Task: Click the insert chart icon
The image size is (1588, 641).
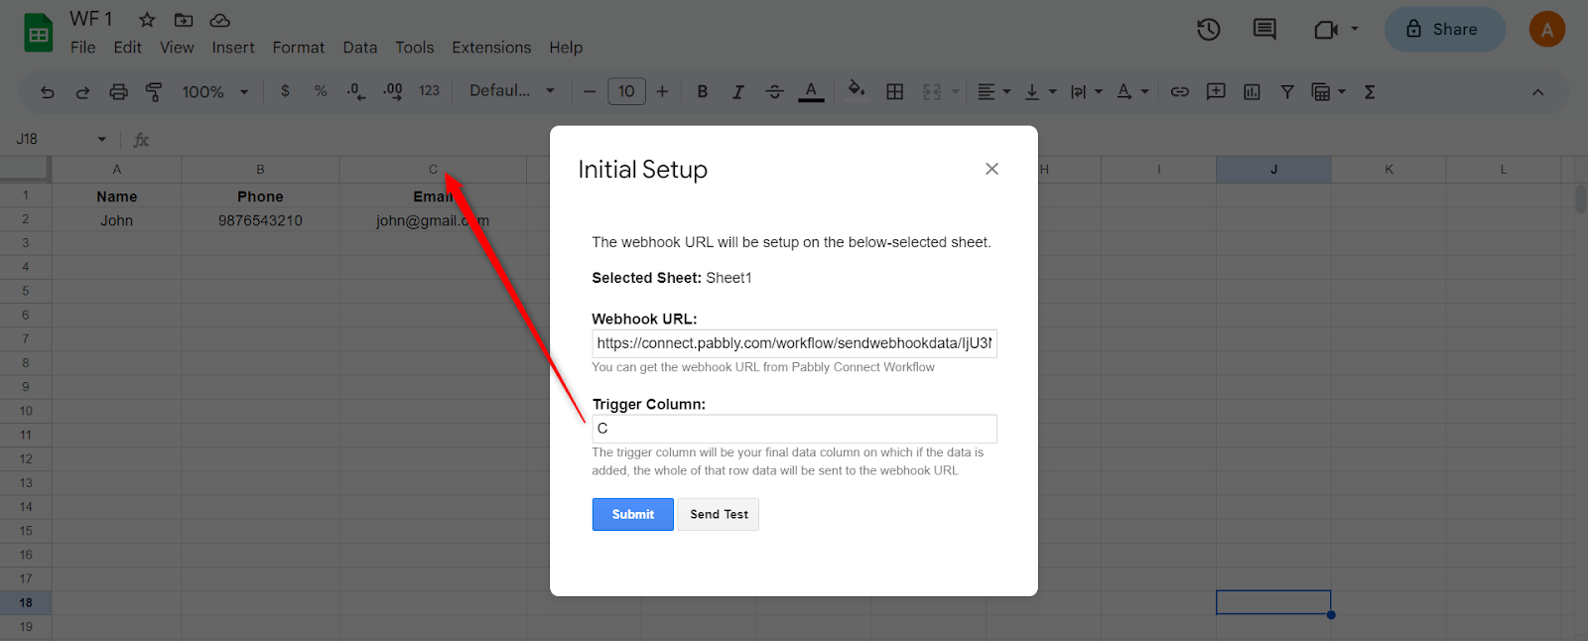Action: click(1252, 92)
